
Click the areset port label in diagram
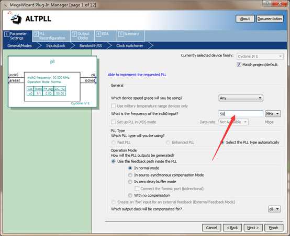[x=15, y=80]
